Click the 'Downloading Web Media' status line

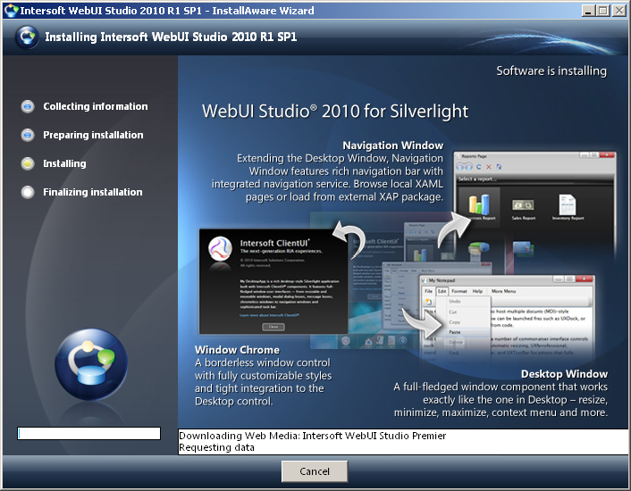tap(312, 436)
